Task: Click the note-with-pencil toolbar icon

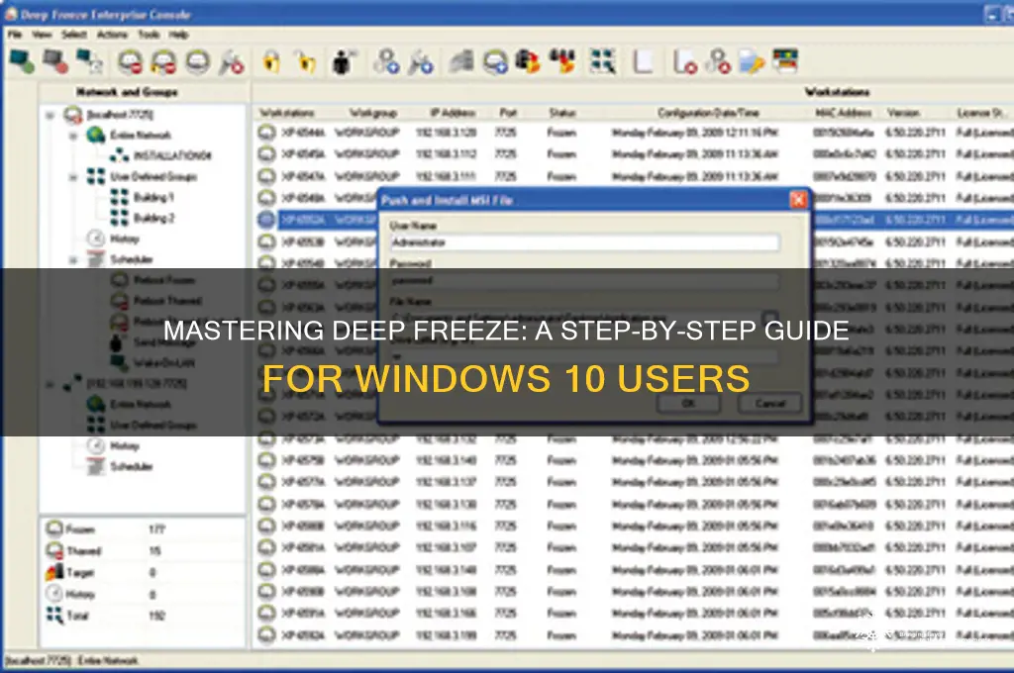Action: [752, 62]
